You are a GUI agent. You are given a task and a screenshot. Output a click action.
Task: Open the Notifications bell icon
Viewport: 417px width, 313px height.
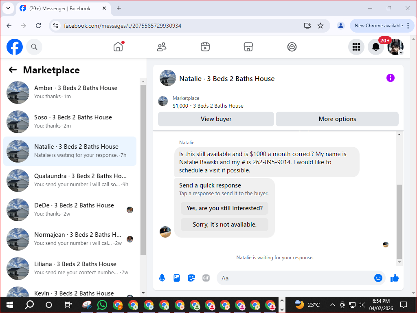click(375, 47)
